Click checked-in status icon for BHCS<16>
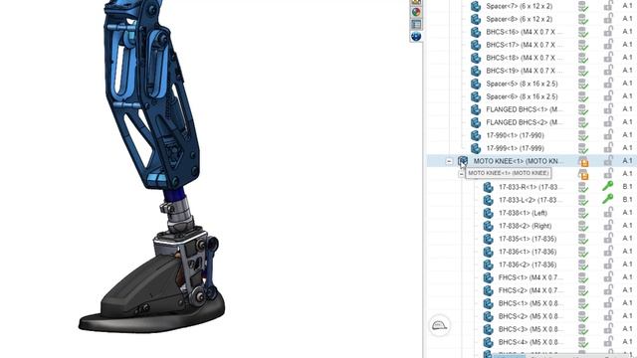The image size is (637, 358). [x=583, y=33]
